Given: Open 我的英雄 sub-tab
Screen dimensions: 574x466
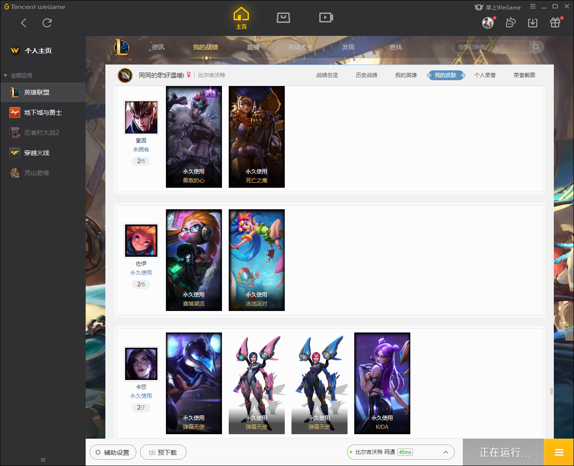Looking at the screenshot, I should click(406, 75).
